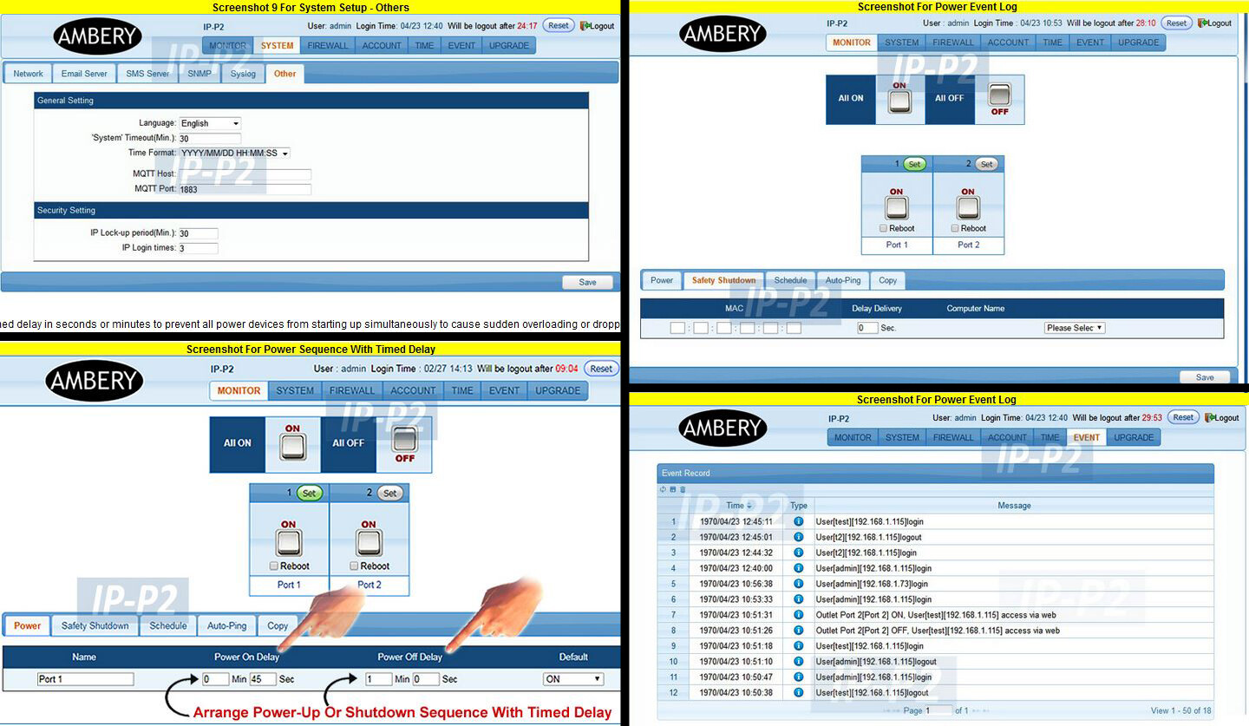This screenshot has height=726, width=1249.
Task: Click the AMBERY logo in the Power Sequence panel
Action: click(x=95, y=381)
